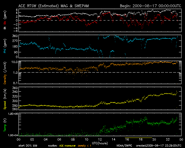The width and height of the screenshot is (185, 148).
Task: Click the '16' hour label on the time axis
Action: 127,139
